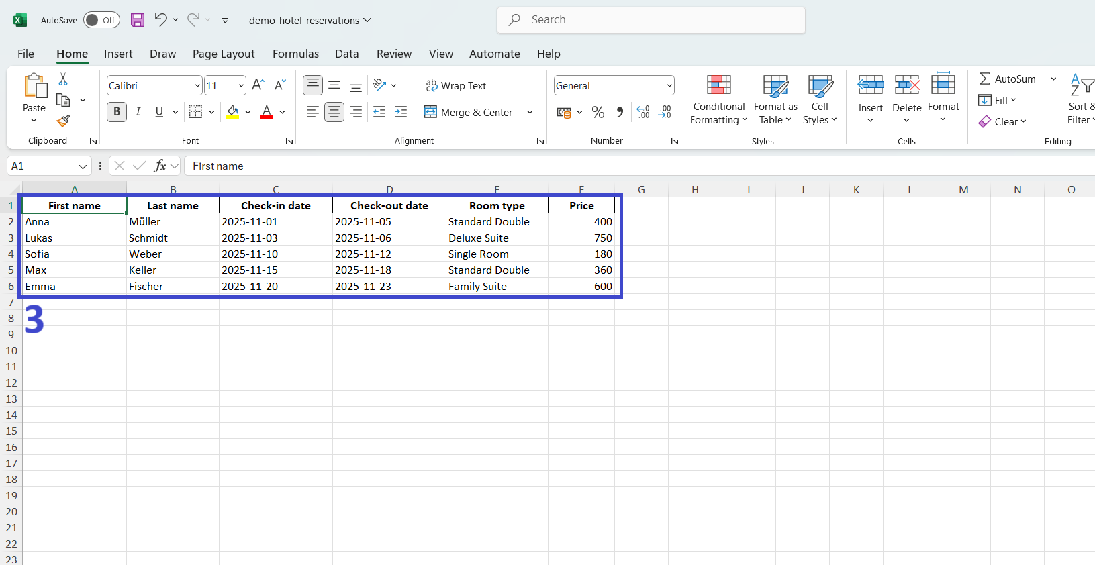Open the Cell Styles gallery
This screenshot has width=1095, height=565.
pyautogui.click(x=820, y=100)
